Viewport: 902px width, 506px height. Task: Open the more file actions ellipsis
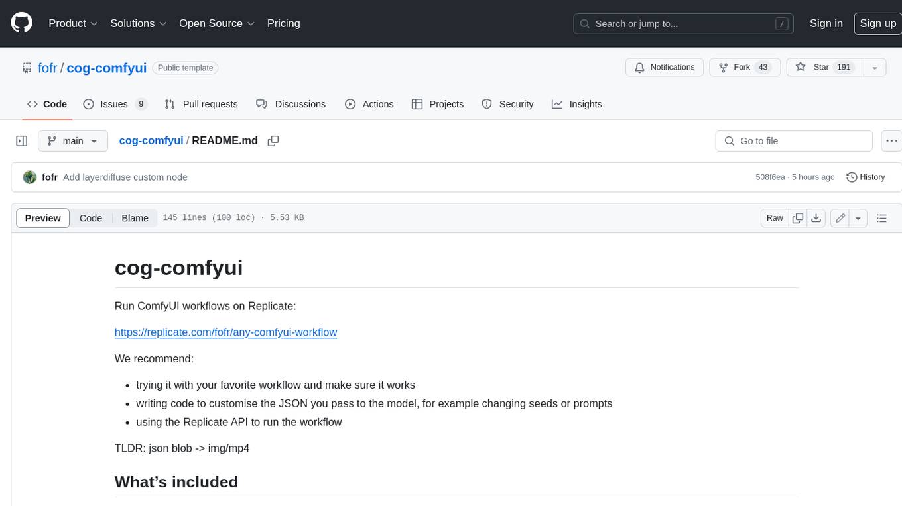point(891,141)
